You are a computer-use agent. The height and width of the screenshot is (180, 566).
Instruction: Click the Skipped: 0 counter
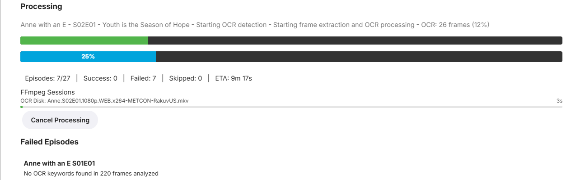(186, 78)
